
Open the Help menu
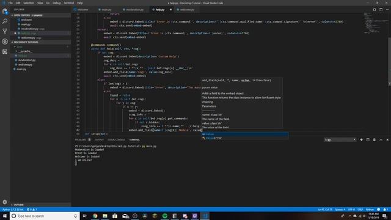[80, 3]
